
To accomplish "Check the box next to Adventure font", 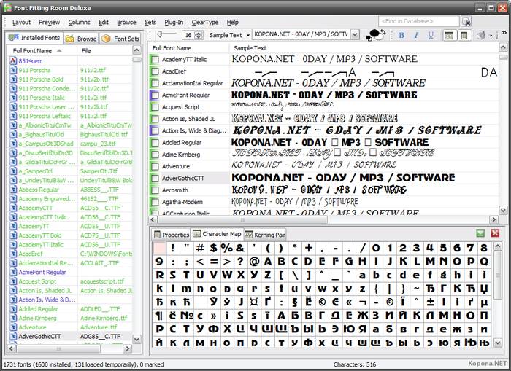I will (155, 166).
